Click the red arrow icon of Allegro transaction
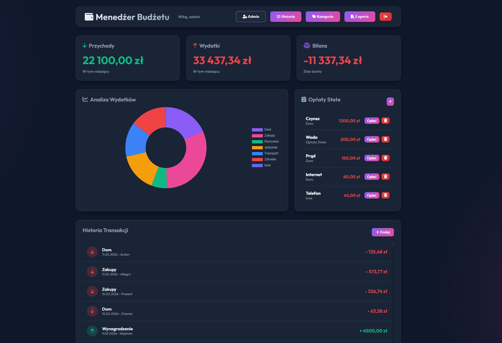Screen dimensions: 502x343 click(92, 272)
